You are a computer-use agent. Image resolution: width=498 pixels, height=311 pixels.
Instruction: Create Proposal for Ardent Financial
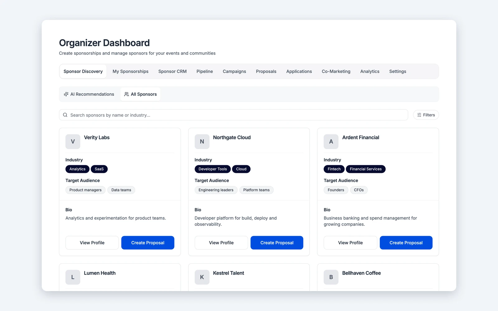(x=406, y=243)
